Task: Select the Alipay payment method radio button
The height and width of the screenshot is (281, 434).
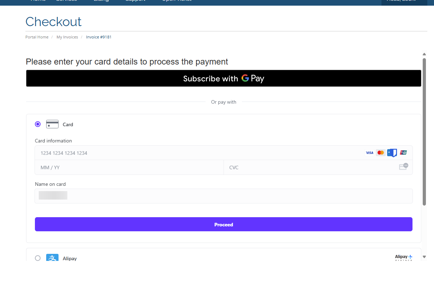Action: 38,258
